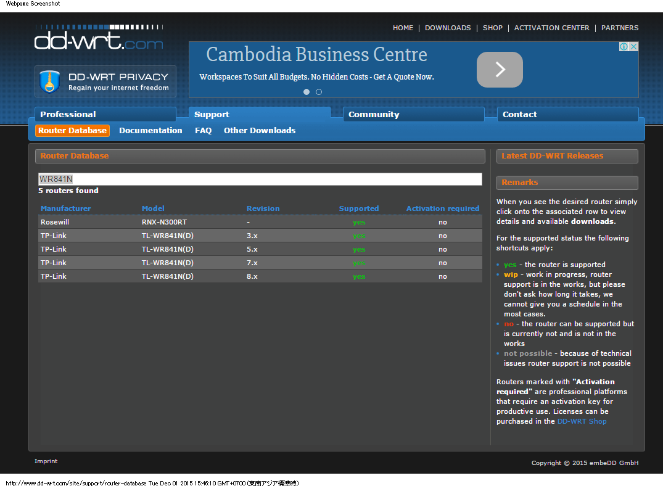The width and height of the screenshot is (663, 486).
Task: Click the ad next arrow button
Action: click(x=500, y=70)
